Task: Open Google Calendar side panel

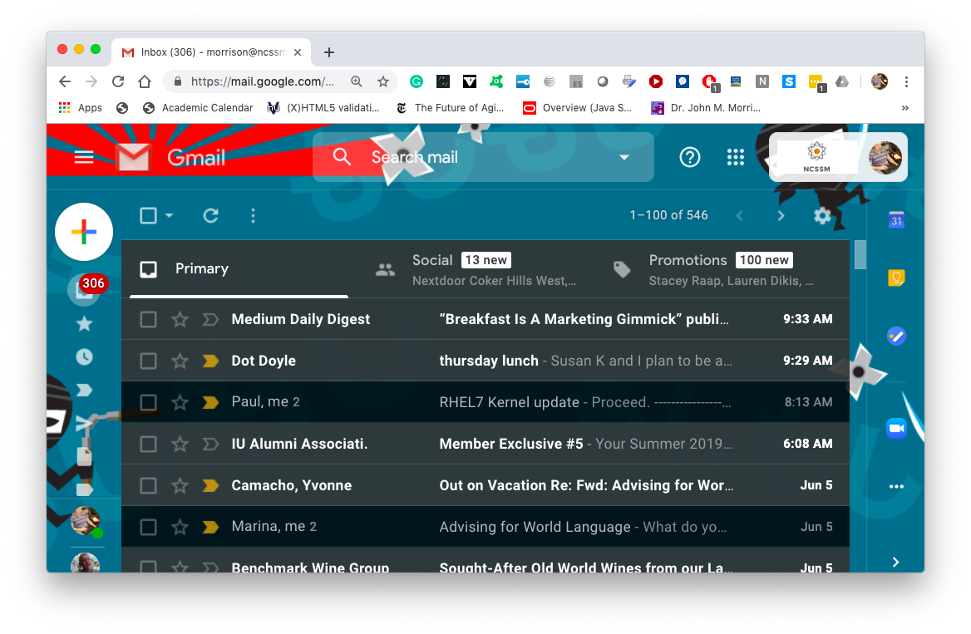Action: (x=896, y=220)
